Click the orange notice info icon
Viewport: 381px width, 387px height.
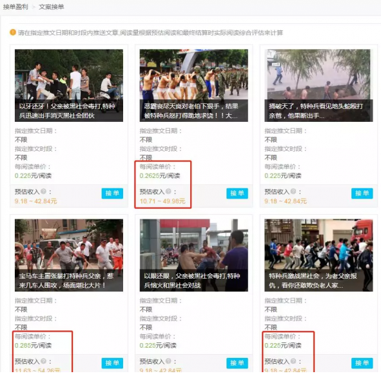point(13,32)
